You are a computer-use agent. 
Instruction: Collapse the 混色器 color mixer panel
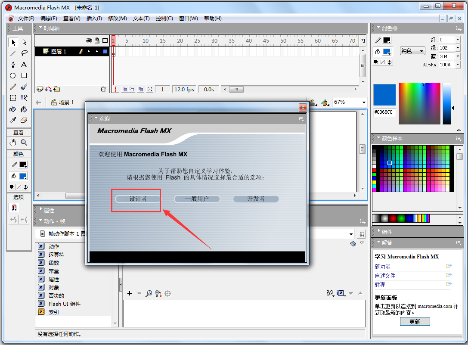(378, 28)
